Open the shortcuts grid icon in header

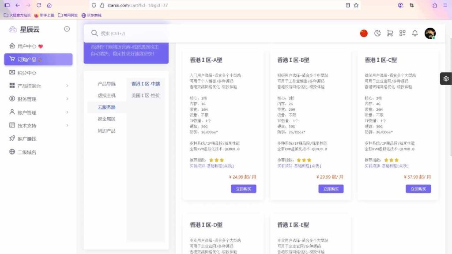(x=402, y=33)
